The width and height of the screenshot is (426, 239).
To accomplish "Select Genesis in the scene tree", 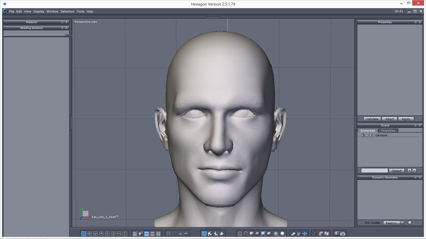I will [x=381, y=135].
